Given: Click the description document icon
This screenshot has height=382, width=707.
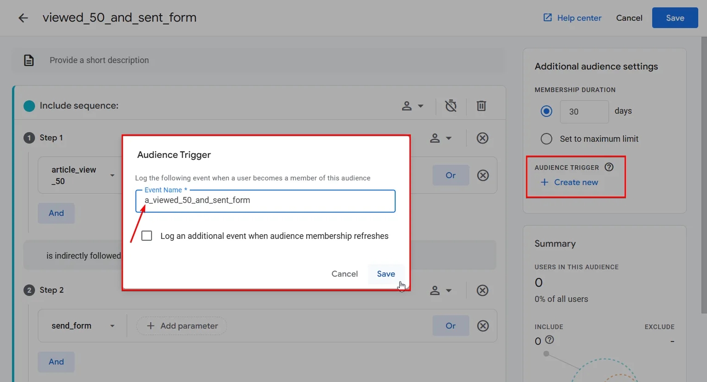Looking at the screenshot, I should [29, 60].
